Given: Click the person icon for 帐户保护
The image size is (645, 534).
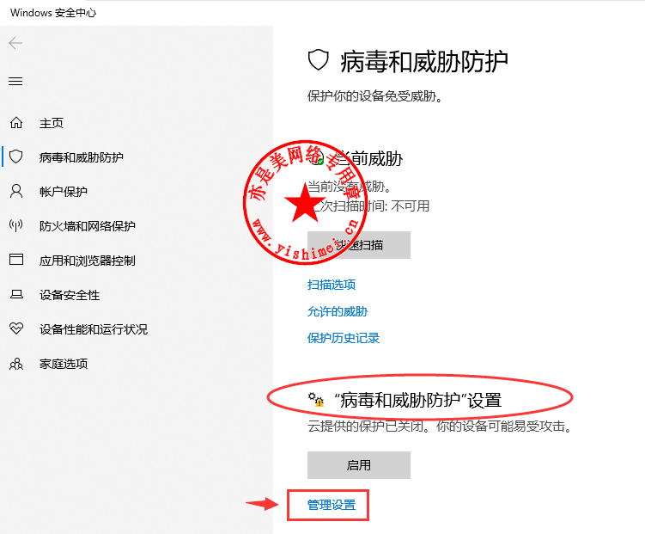Looking at the screenshot, I should point(16,191).
